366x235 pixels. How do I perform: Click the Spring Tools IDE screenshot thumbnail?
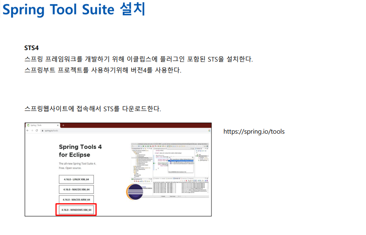[x=170, y=170]
